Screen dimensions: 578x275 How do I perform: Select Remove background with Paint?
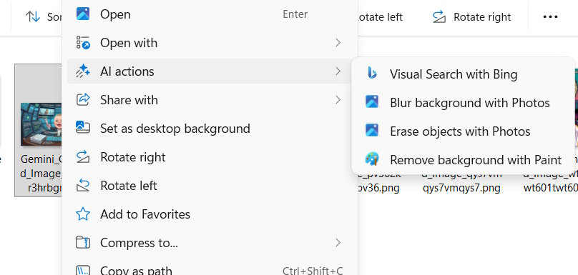(x=464, y=160)
